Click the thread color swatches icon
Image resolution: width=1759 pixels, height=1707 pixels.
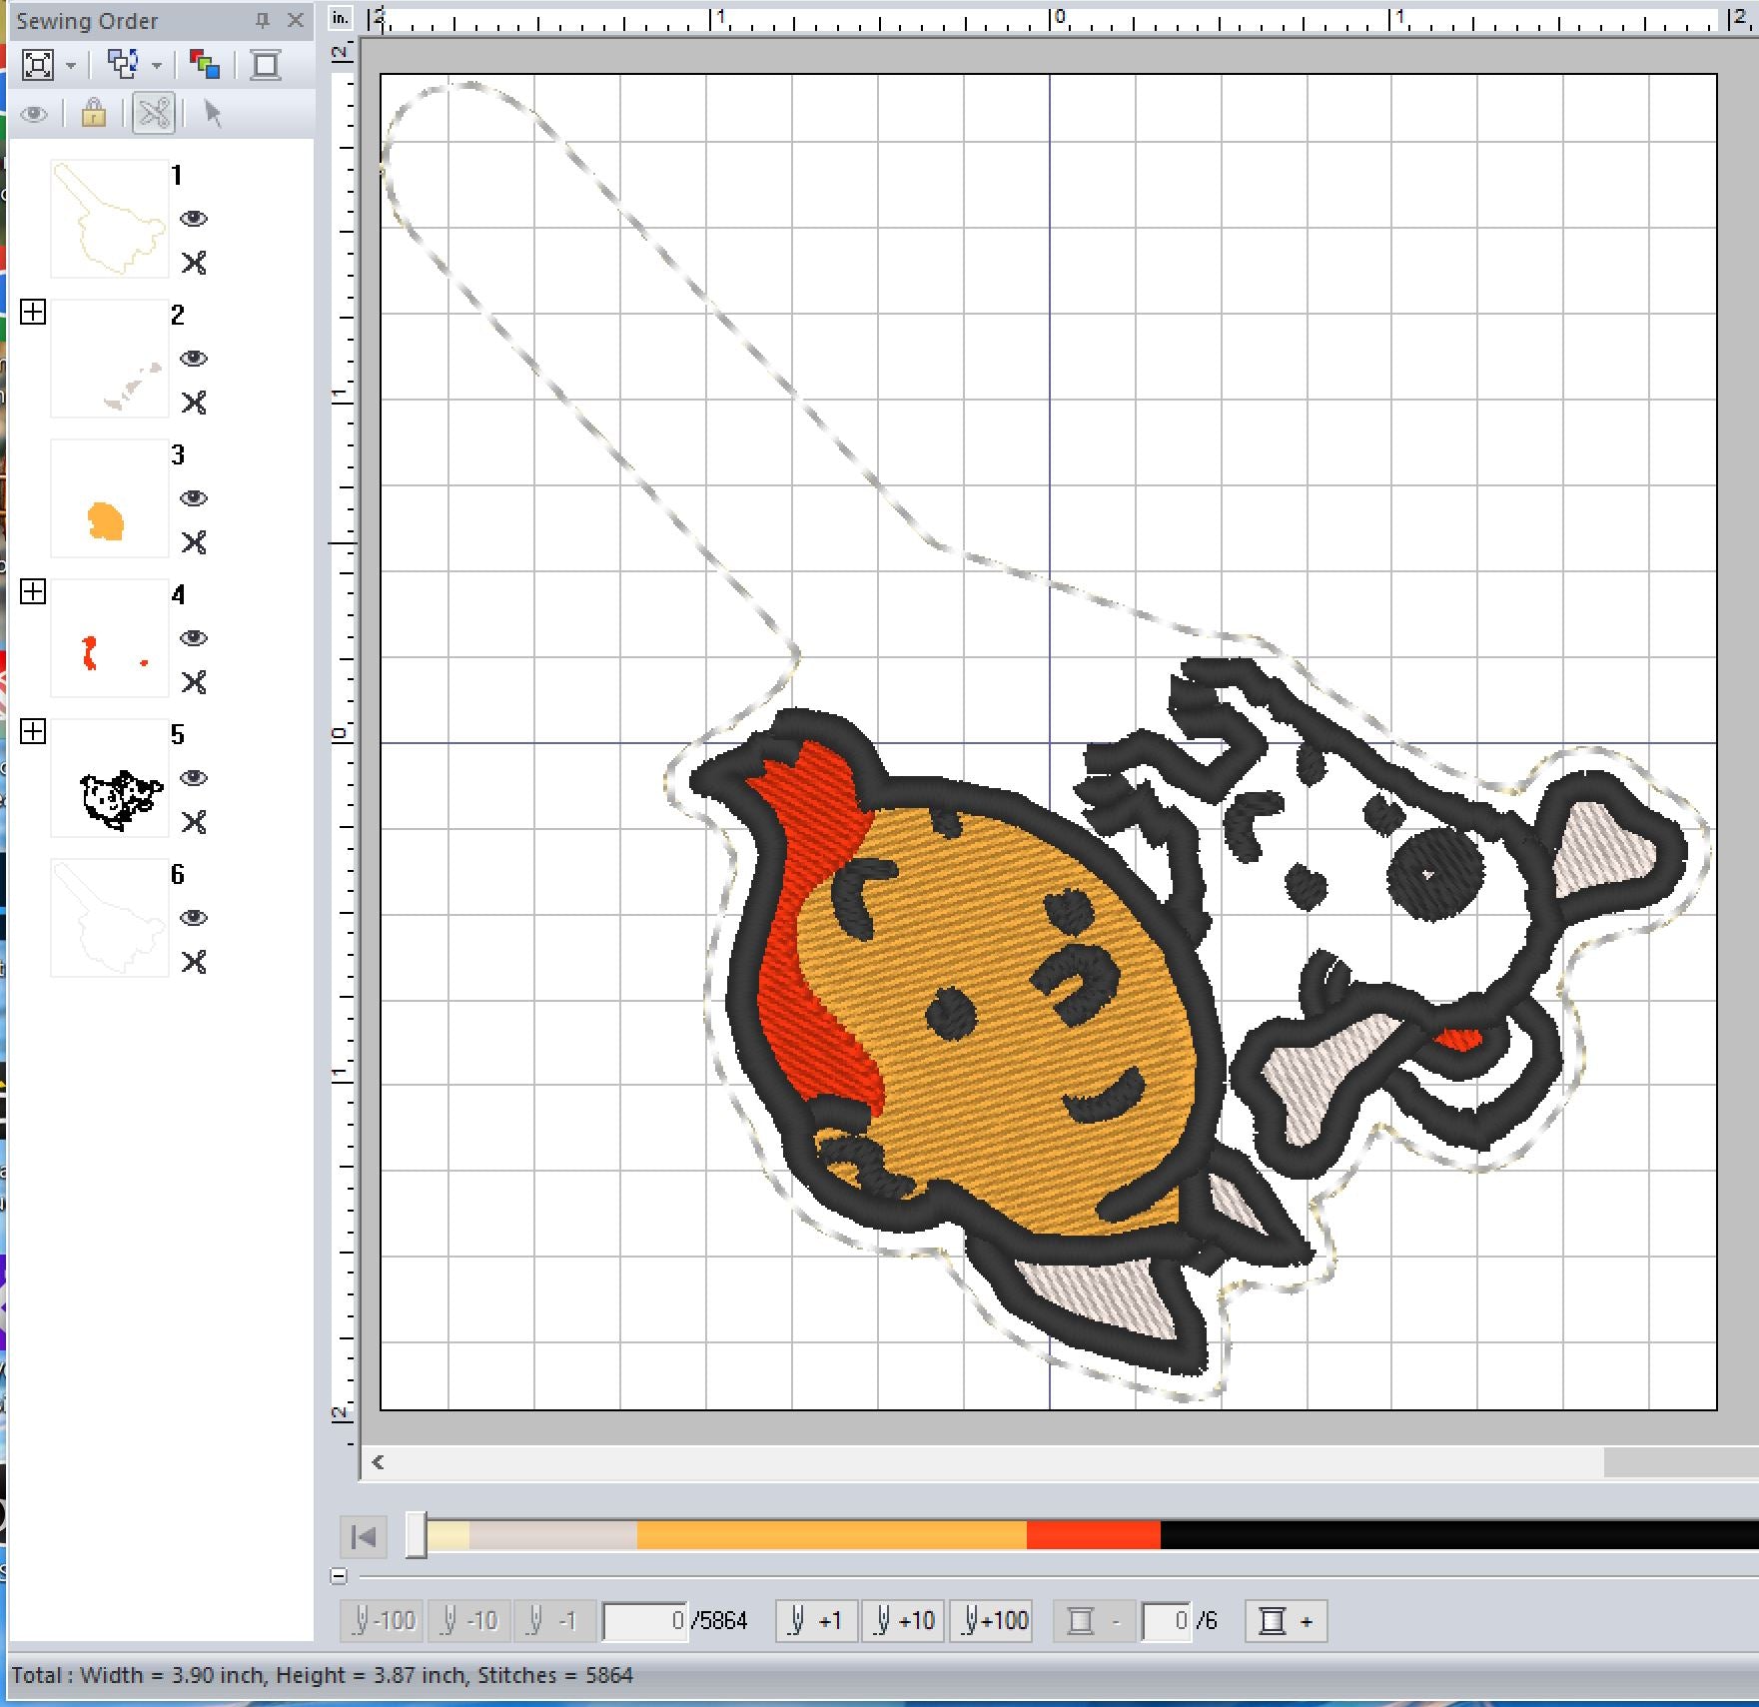coord(205,66)
